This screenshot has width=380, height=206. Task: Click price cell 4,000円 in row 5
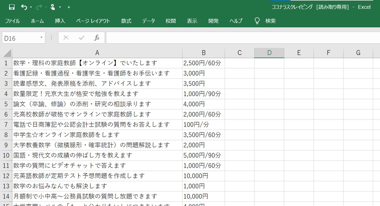(203, 104)
